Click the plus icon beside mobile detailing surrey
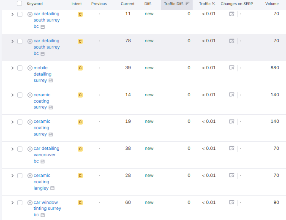Viewport: 286px width, 220px height. pos(30,68)
